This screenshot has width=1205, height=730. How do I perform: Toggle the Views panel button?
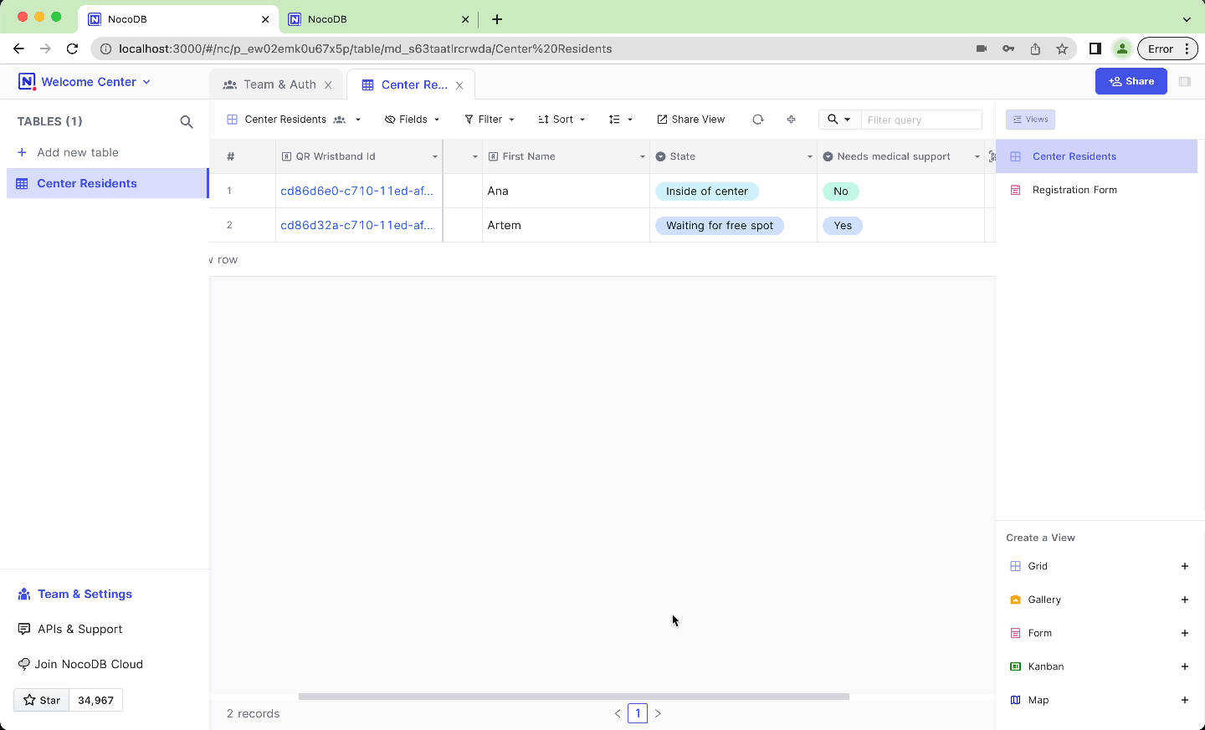[x=1030, y=120]
